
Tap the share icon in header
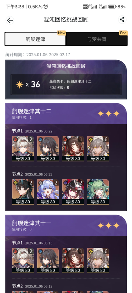122,20
